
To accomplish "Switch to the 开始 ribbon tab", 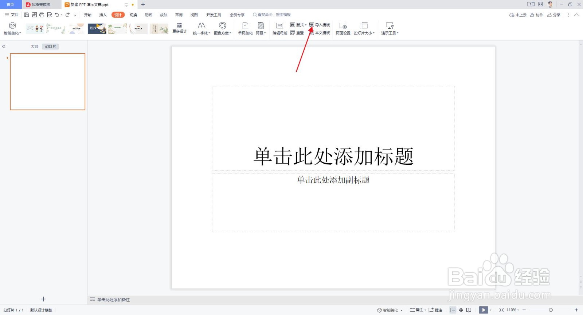I will coord(88,15).
